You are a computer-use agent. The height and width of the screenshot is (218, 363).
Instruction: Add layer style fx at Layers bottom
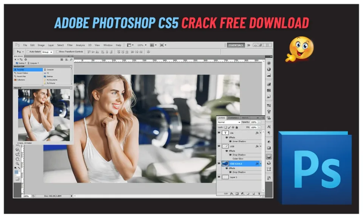(231, 194)
